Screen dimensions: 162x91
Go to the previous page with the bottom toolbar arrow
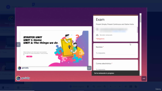(x=111, y=86)
